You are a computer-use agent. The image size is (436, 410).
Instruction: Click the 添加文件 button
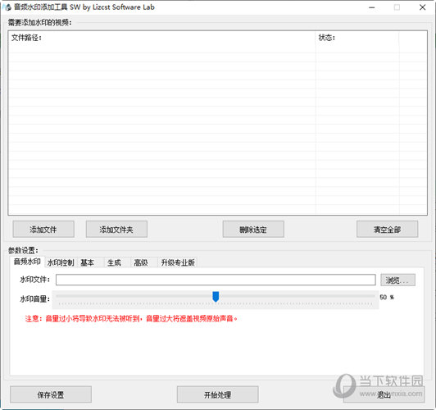coord(43,230)
